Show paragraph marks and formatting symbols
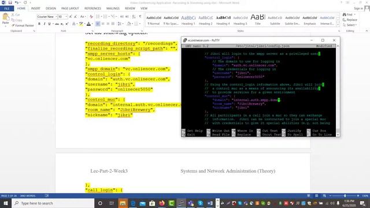370x208 pixels. tap(140, 17)
